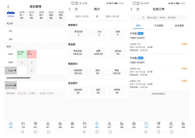The image size is (195, 138).
Task: Select start date 2021-10-01
Action: coord(82,16)
